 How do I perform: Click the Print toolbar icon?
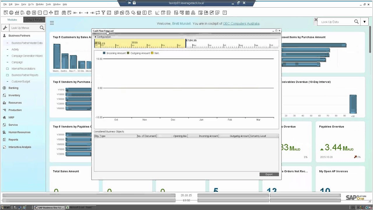11,13
